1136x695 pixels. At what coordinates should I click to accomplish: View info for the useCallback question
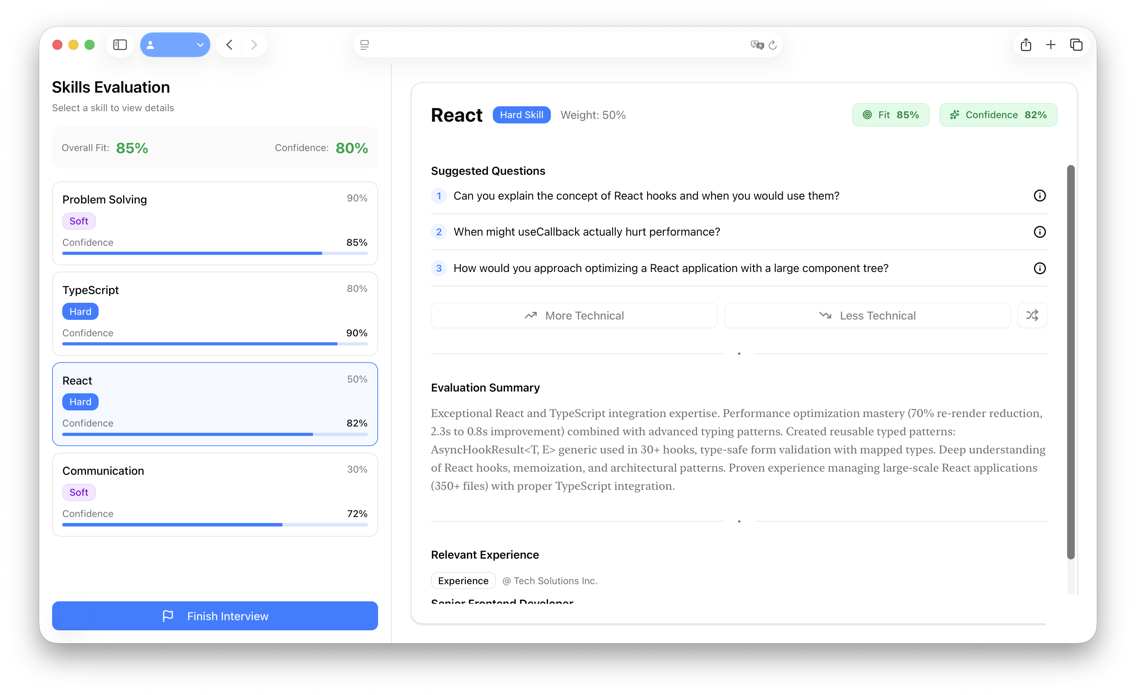click(1039, 232)
